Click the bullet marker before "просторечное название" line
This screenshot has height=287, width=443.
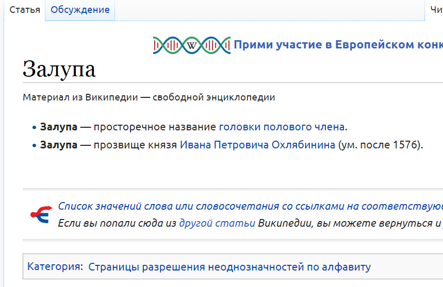35,127
